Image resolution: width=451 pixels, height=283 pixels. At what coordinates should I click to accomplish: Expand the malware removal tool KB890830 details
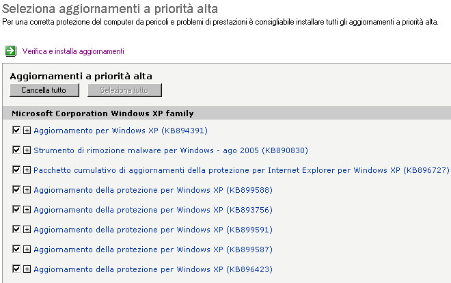(x=27, y=150)
